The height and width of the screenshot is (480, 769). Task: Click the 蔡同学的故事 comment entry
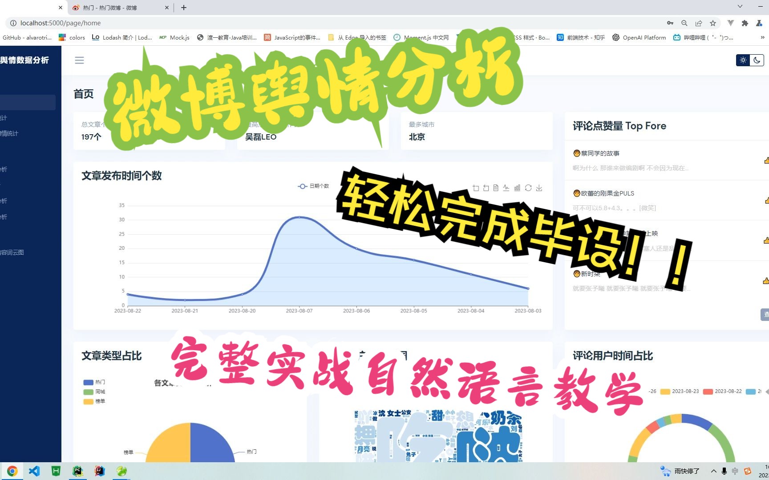coord(667,160)
